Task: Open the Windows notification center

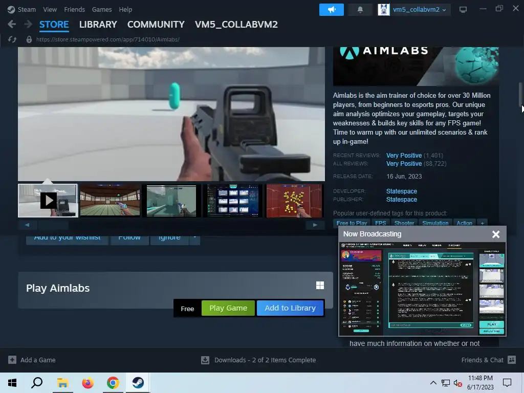Action: [507, 383]
